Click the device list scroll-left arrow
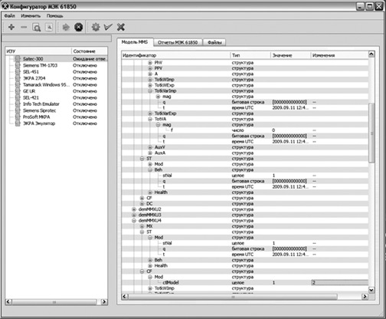Image resolution: width=386 pixels, height=319 pixels. point(8,301)
